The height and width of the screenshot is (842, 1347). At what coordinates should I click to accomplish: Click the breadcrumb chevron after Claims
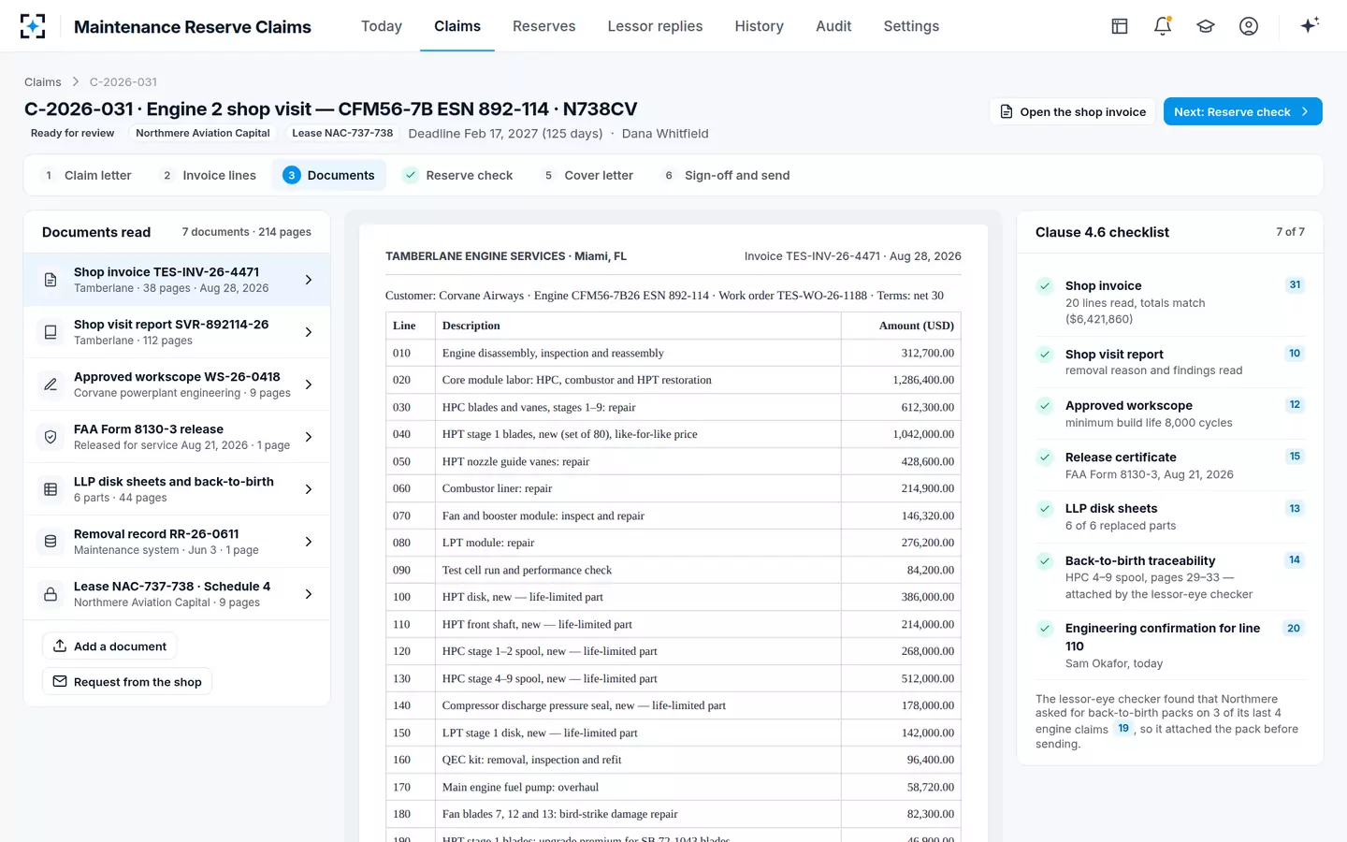click(x=76, y=82)
